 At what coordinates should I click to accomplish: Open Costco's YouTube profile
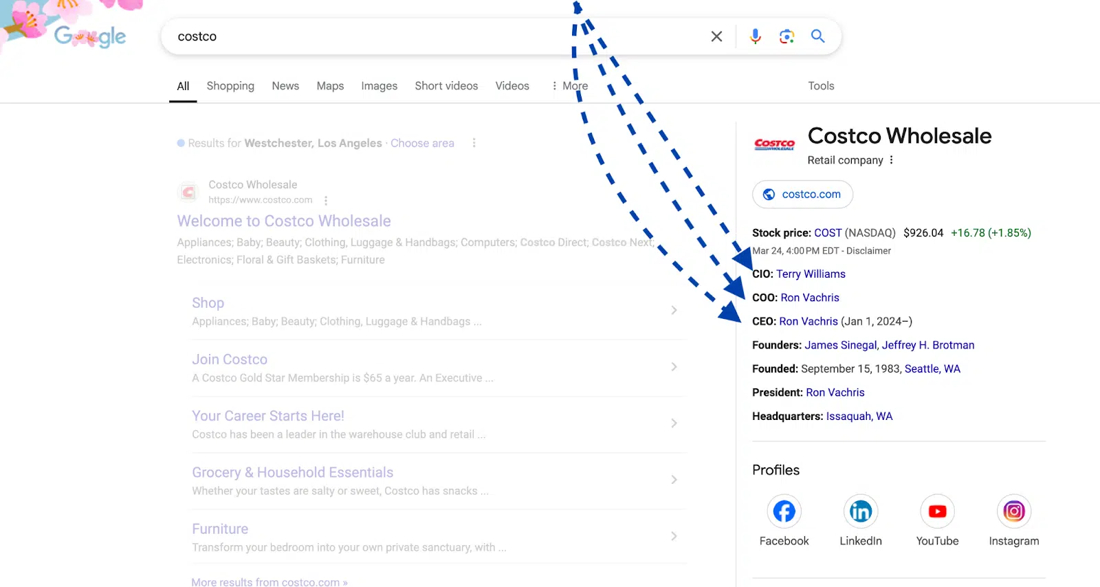[937, 520]
